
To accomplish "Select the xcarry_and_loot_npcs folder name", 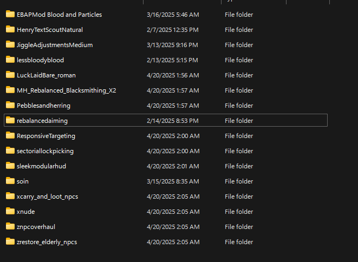I will click(x=47, y=196).
